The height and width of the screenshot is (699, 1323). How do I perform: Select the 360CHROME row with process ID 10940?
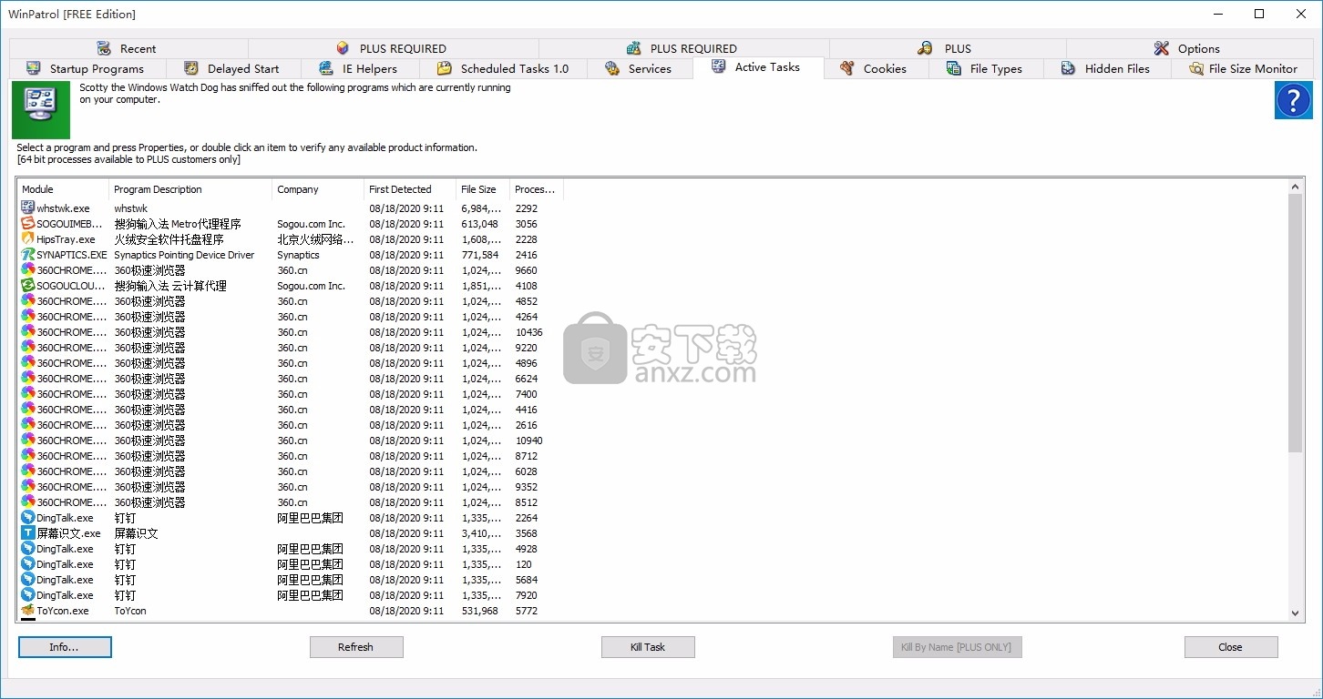click(291, 441)
